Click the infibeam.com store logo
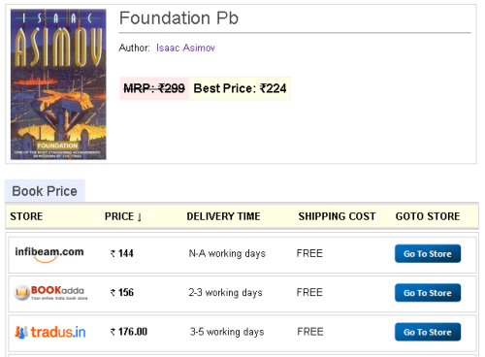The image size is (485, 357). tap(49, 254)
